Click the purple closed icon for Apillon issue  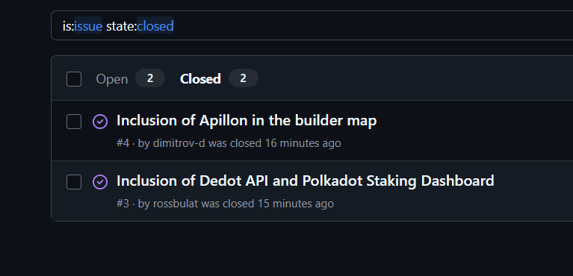pyautogui.click(x=100, y=122)
